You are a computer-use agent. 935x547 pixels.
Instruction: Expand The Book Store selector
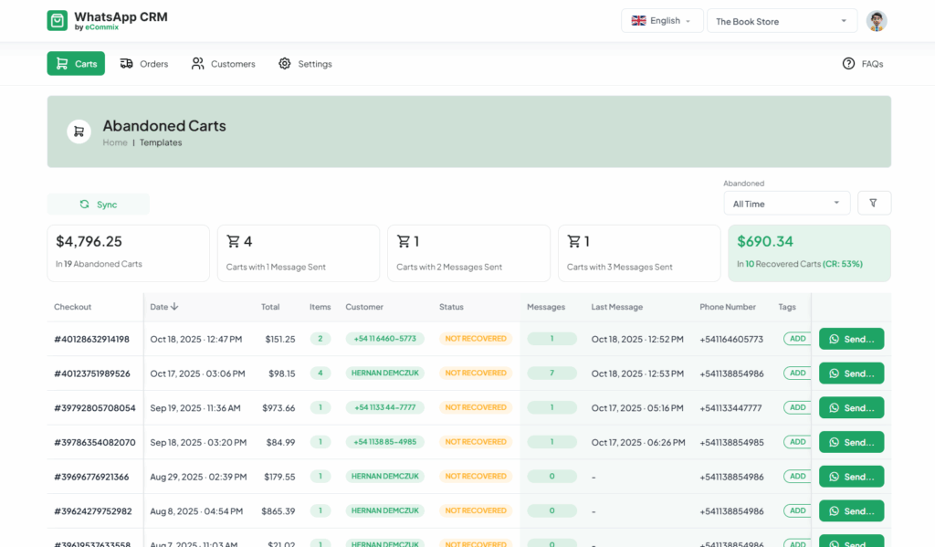pyautogui.click(x=782, y=21)
